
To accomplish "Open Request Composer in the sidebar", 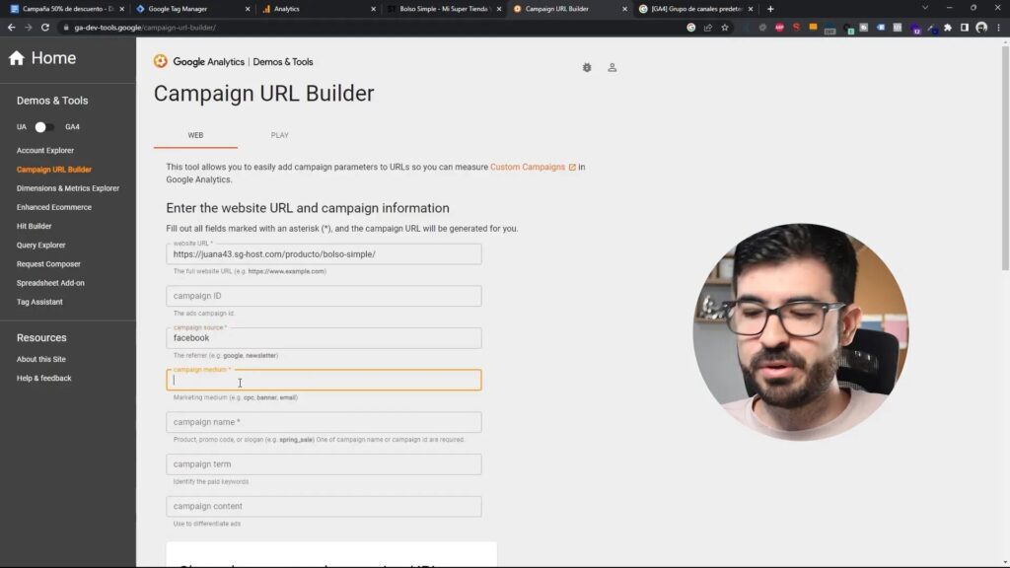I will coord(48,264).
